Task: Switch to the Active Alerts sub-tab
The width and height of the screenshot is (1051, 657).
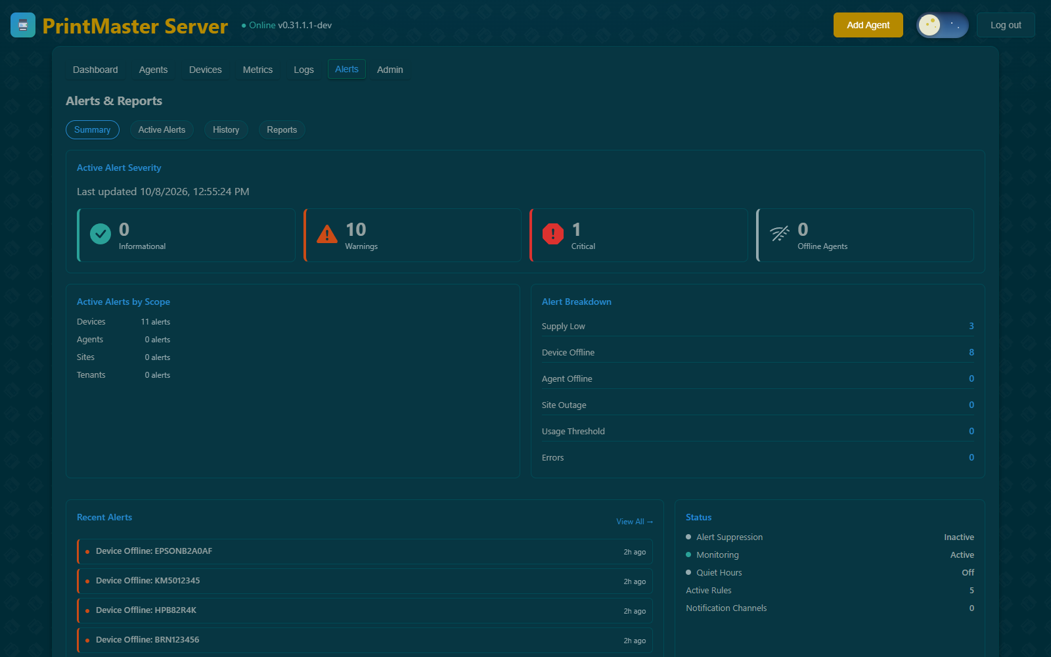Action: (x=162, y=130)
